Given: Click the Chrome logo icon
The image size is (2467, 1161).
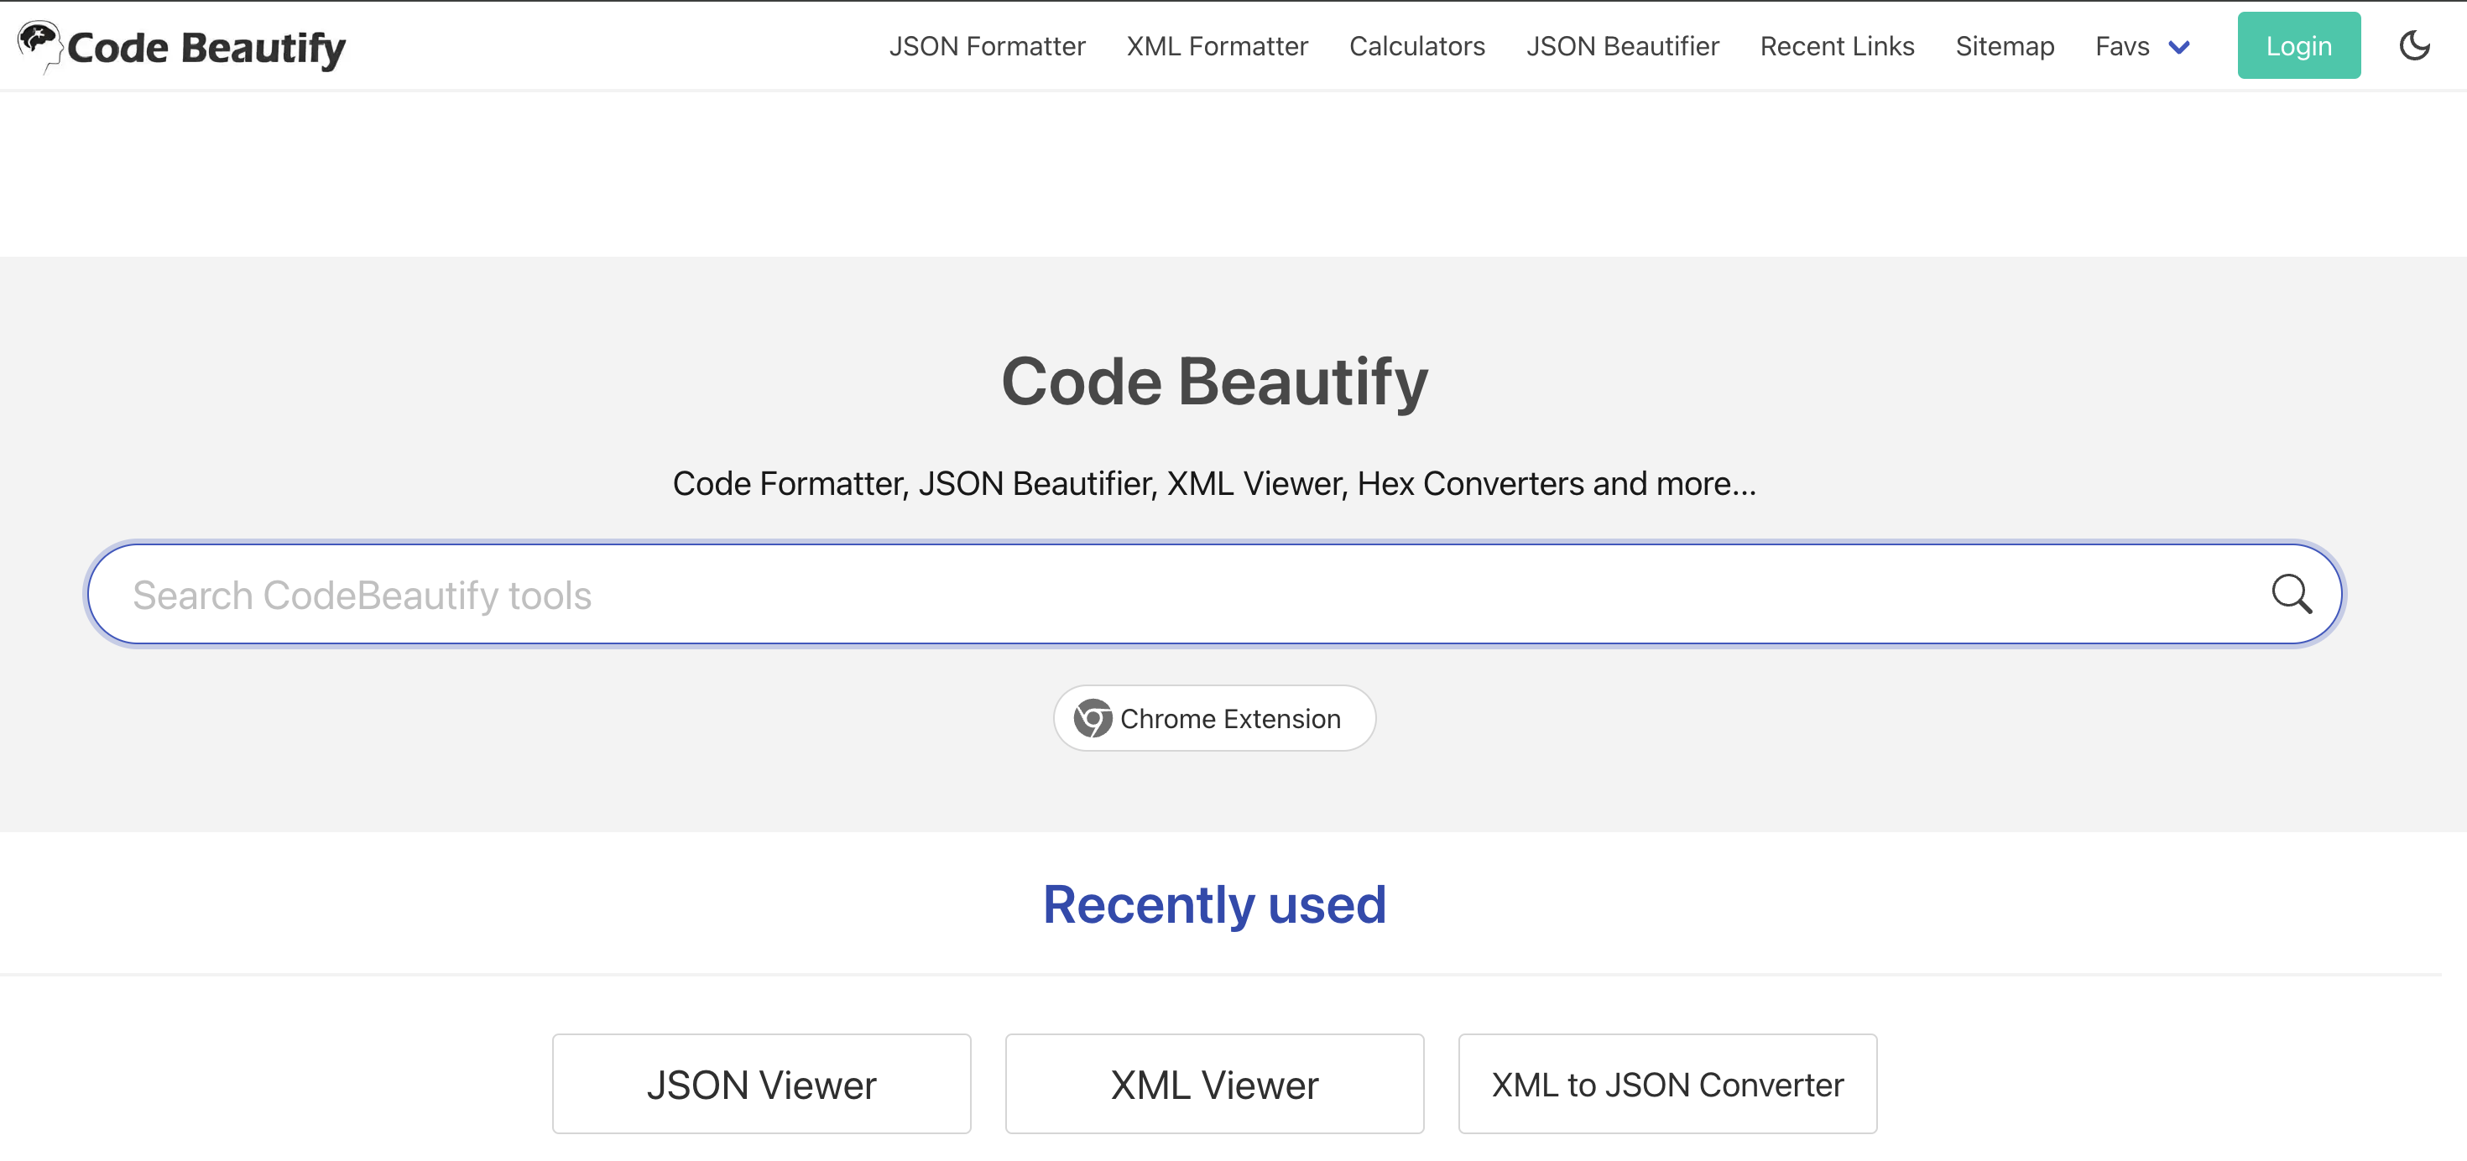Looking at the screenshot, I should coord(1093,718).
